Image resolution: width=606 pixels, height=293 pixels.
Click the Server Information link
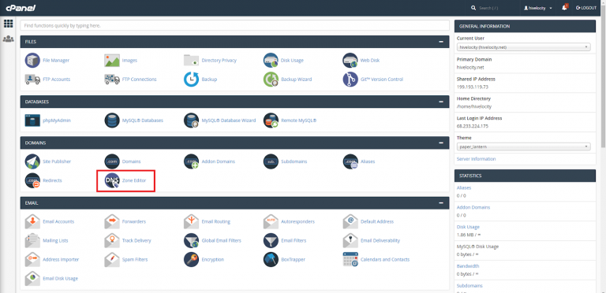click(476, 159)
